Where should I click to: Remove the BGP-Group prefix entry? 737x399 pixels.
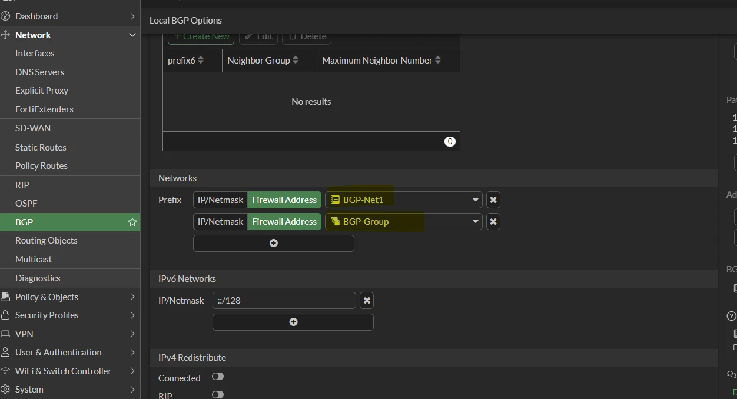point(493,221)
